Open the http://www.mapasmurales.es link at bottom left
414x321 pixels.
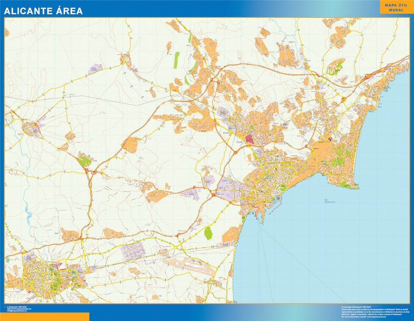19,309
